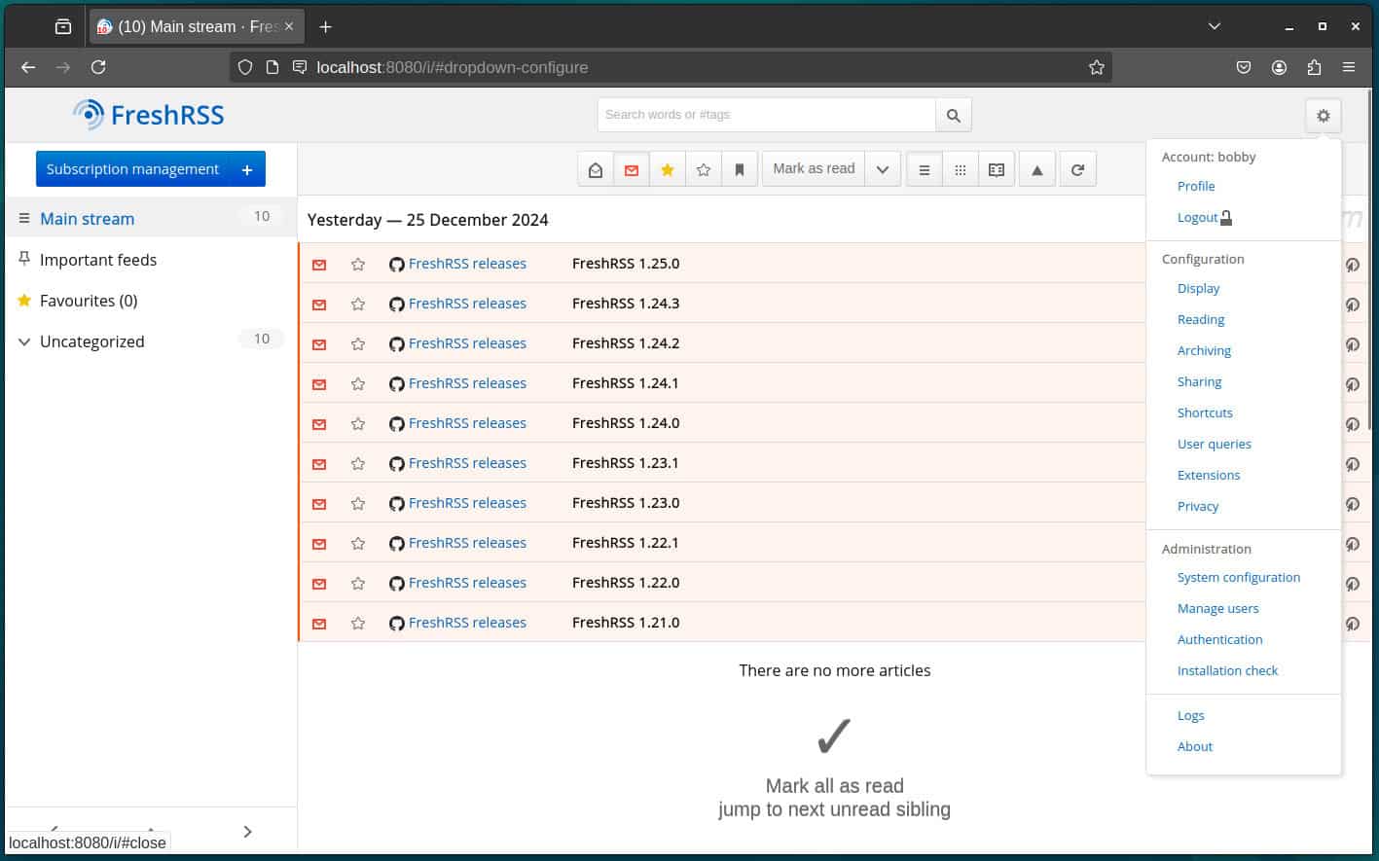The image size is (1379, 861).
Task: Select Manage users under Administration
Action: point(1217,608)
